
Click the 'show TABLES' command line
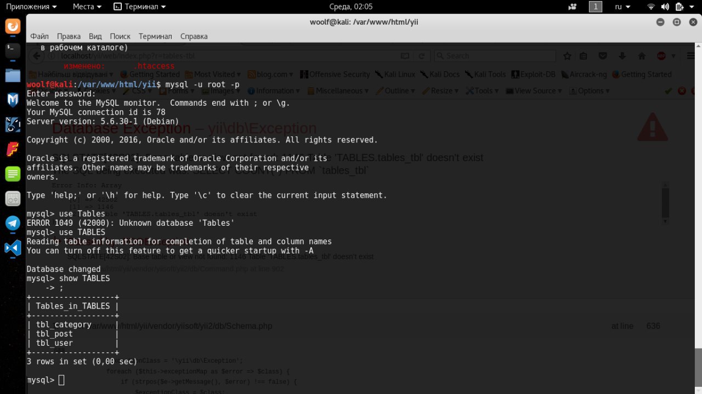coord(68,278)
